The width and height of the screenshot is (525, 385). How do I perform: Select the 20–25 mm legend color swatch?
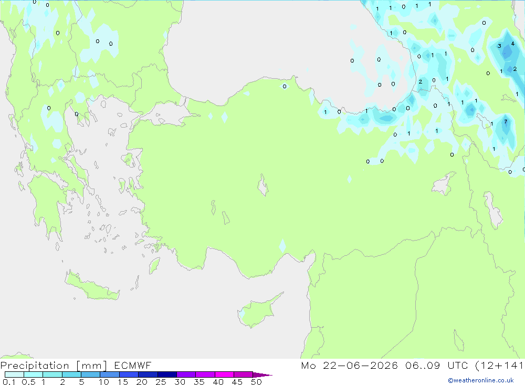[148, 374]
